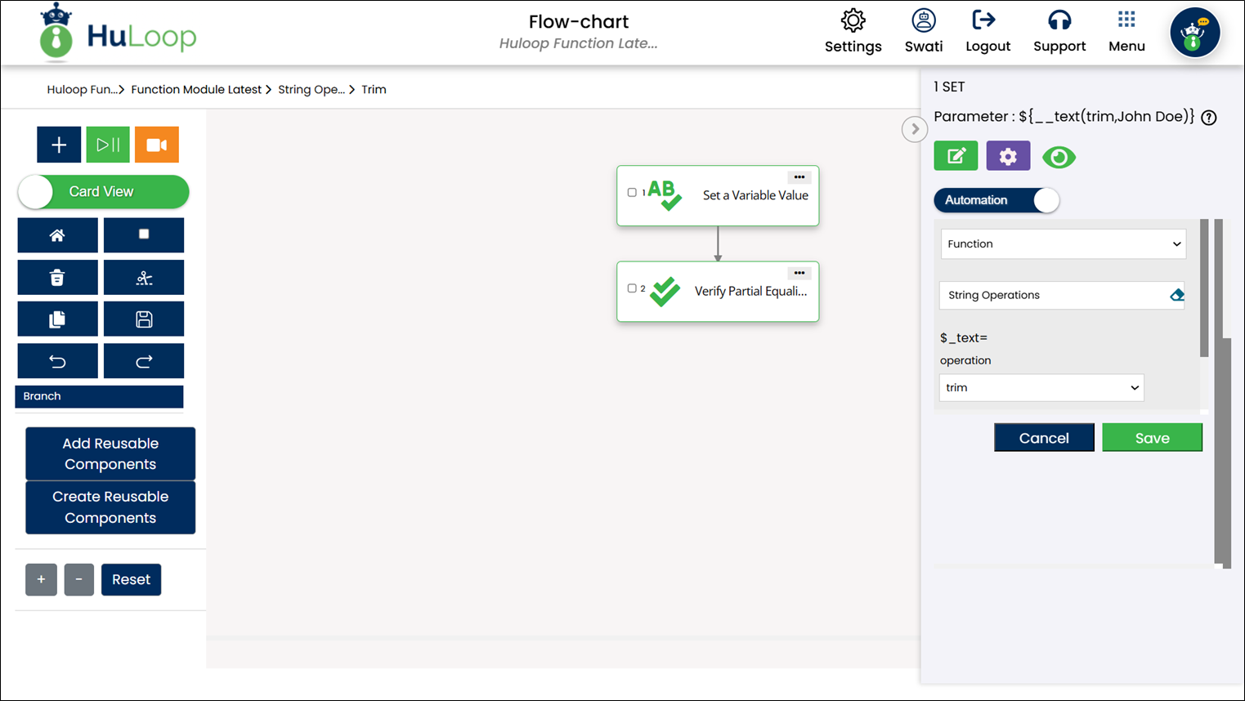1245x701 pixels.
Task: Click the HuLoop logo
Action: point(119,33)
